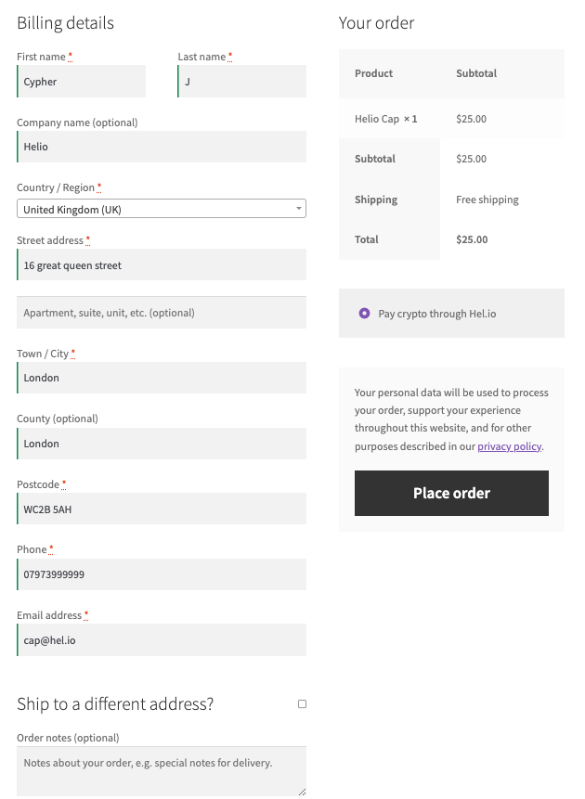Click the Order notes text area
Screen dimensions: 585x799
tap(162, 771)
